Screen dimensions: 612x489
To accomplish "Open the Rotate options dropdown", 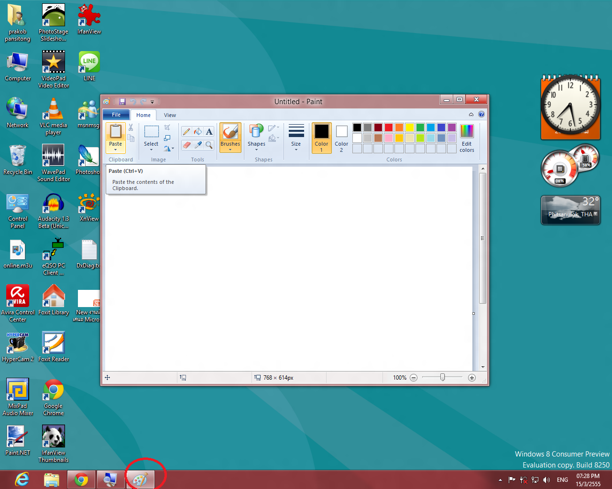I will pos(168,148).
